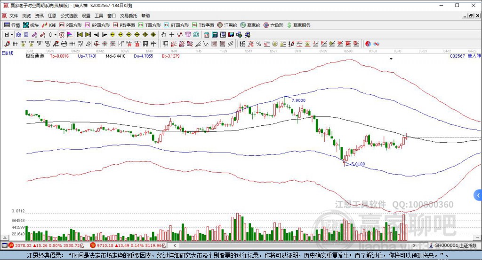
Task: Open the P数字表 tool
Action: 124,25
